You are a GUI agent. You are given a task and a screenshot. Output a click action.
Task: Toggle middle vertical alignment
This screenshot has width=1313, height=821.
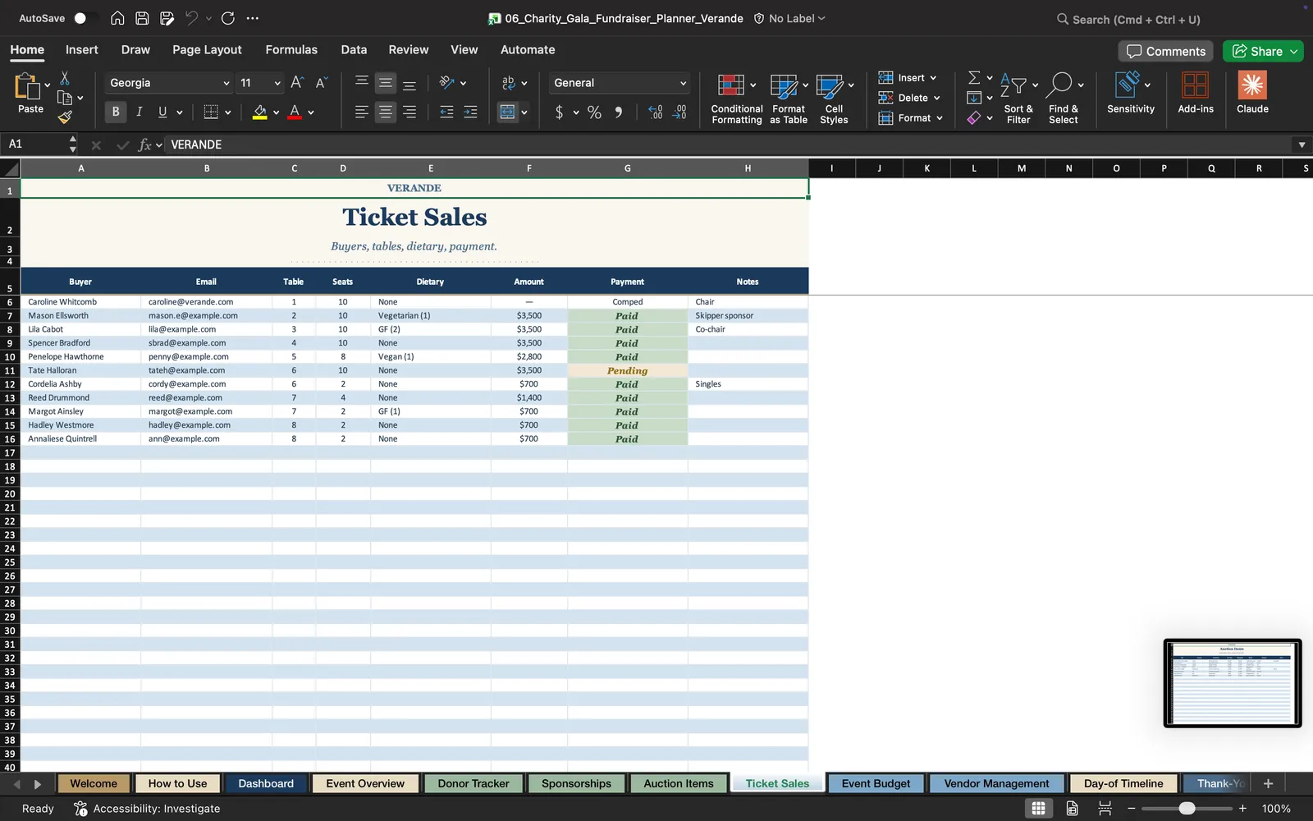click(x=385, y=83)
